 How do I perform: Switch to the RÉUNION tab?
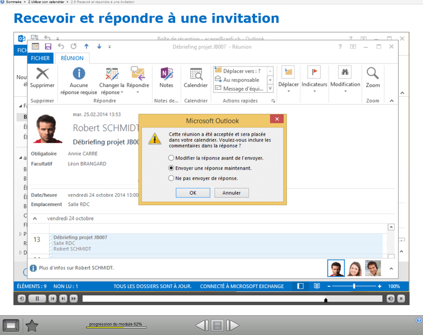point(72,58)
